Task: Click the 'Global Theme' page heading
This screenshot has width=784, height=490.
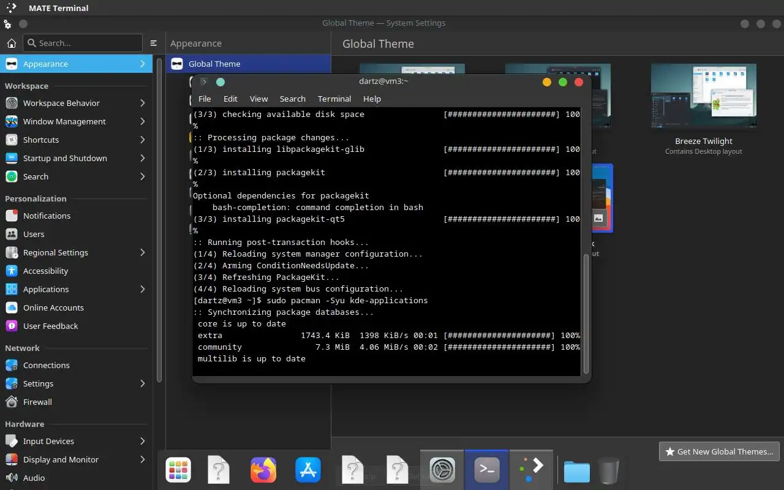Action: tap(378, 43)
